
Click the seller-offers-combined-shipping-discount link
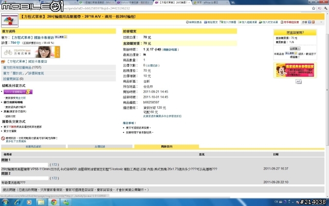click(x=162, y=116)
